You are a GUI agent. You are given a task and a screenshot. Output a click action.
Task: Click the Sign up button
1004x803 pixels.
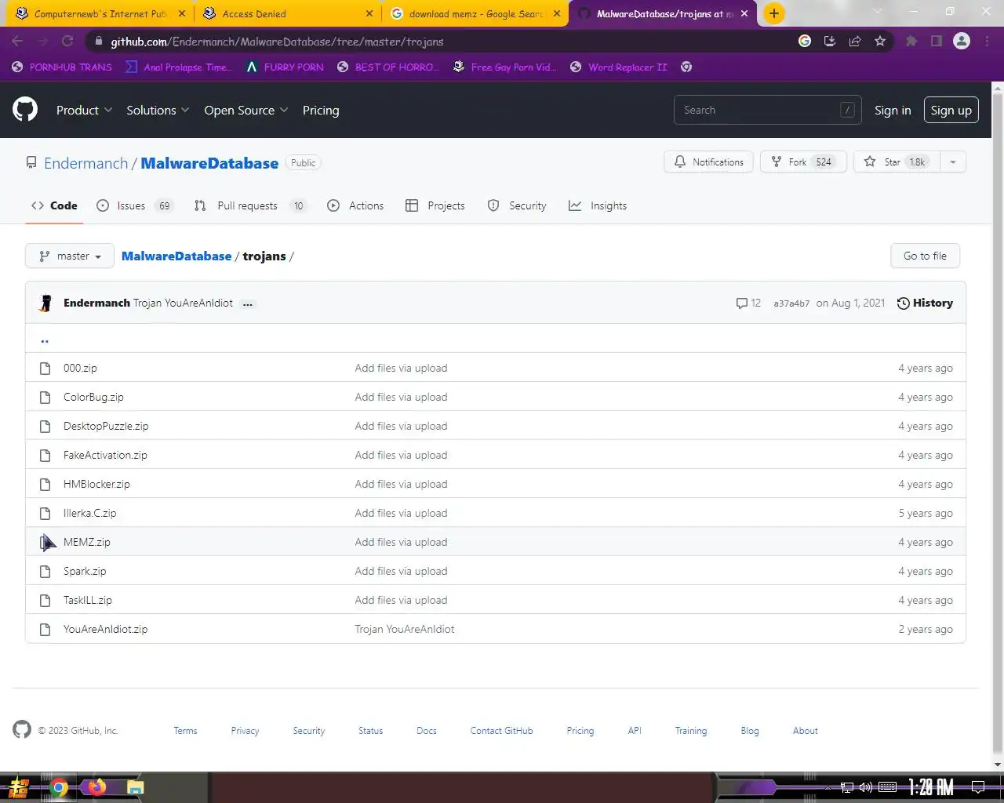point(951,110)
